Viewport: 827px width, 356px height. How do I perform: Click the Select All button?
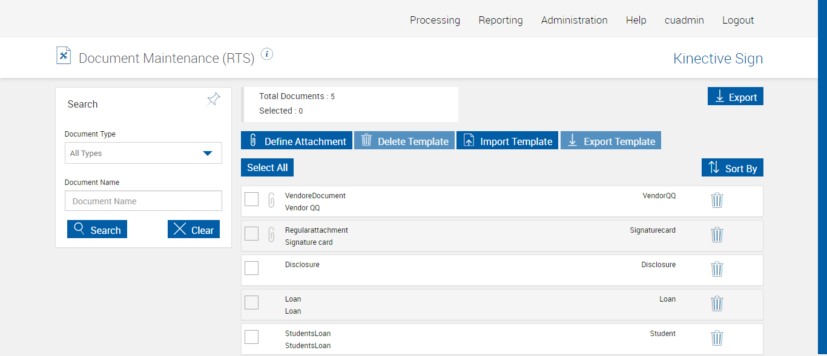pyautogui.click(x=267, y=167)
